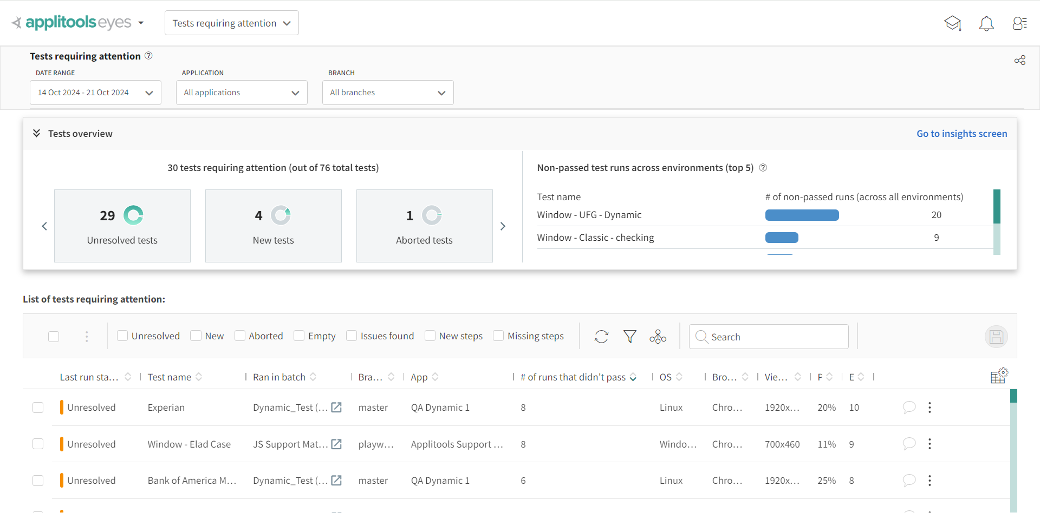The image size is (1040, 519).
Task: Open more actions for Bank of America row
Action: pos(929,481)
